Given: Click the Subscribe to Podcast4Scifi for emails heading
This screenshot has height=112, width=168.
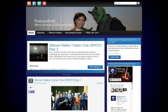Looking at the screenshot, I should click(122, 41).
